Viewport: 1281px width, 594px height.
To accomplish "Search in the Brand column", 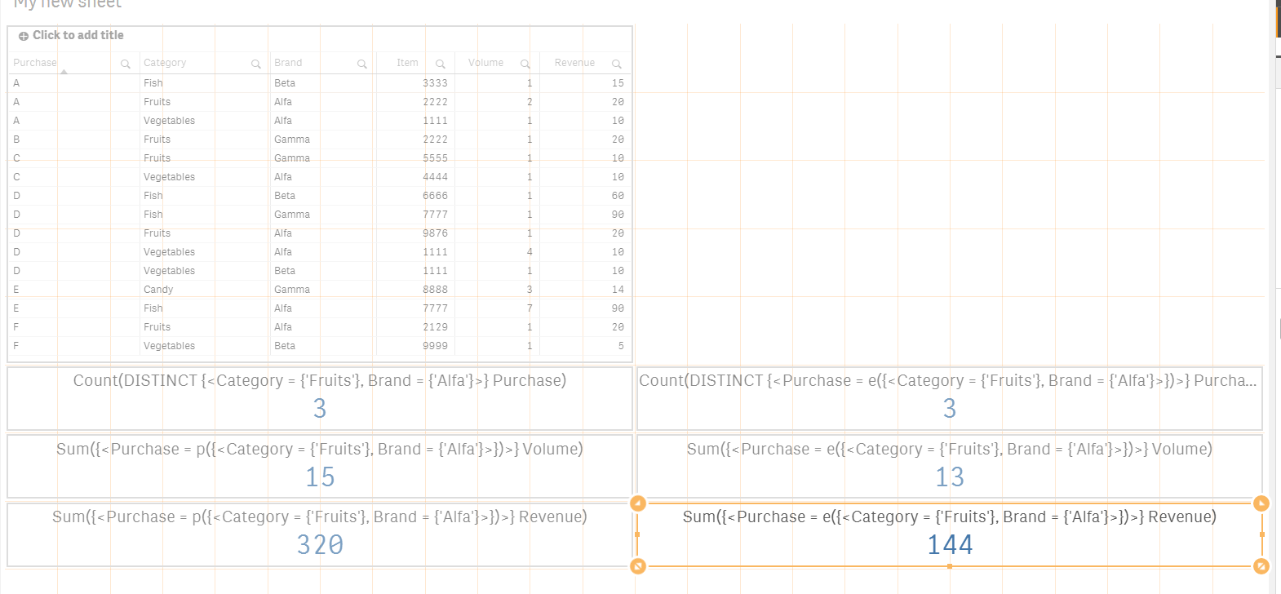I will 361,64.
